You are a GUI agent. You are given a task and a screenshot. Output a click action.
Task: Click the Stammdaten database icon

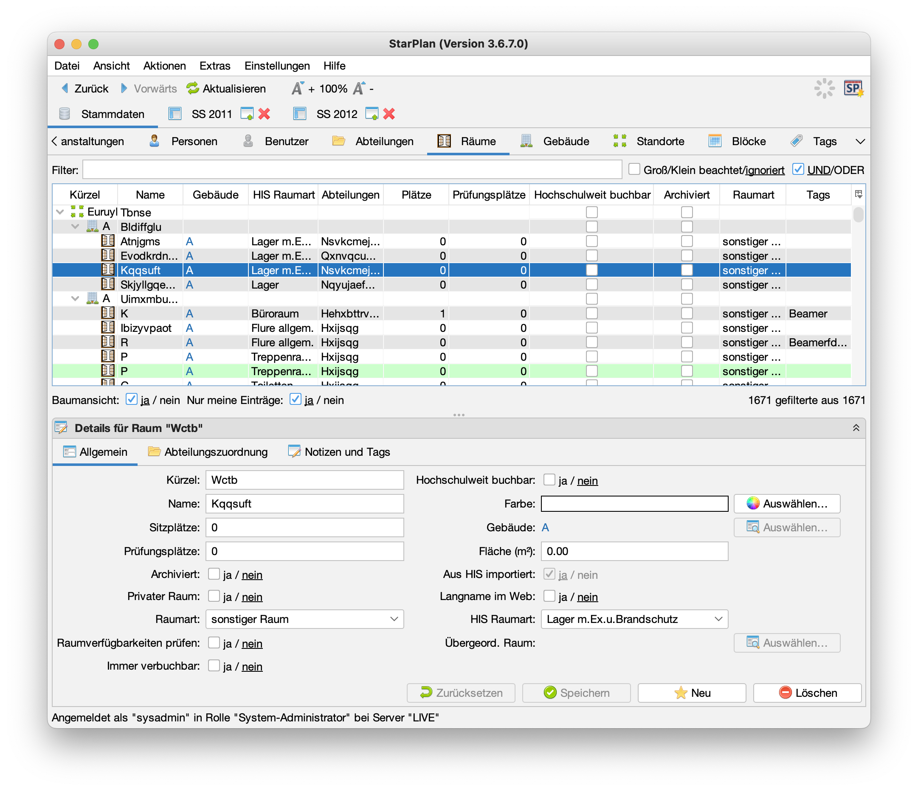click(65, 114)
